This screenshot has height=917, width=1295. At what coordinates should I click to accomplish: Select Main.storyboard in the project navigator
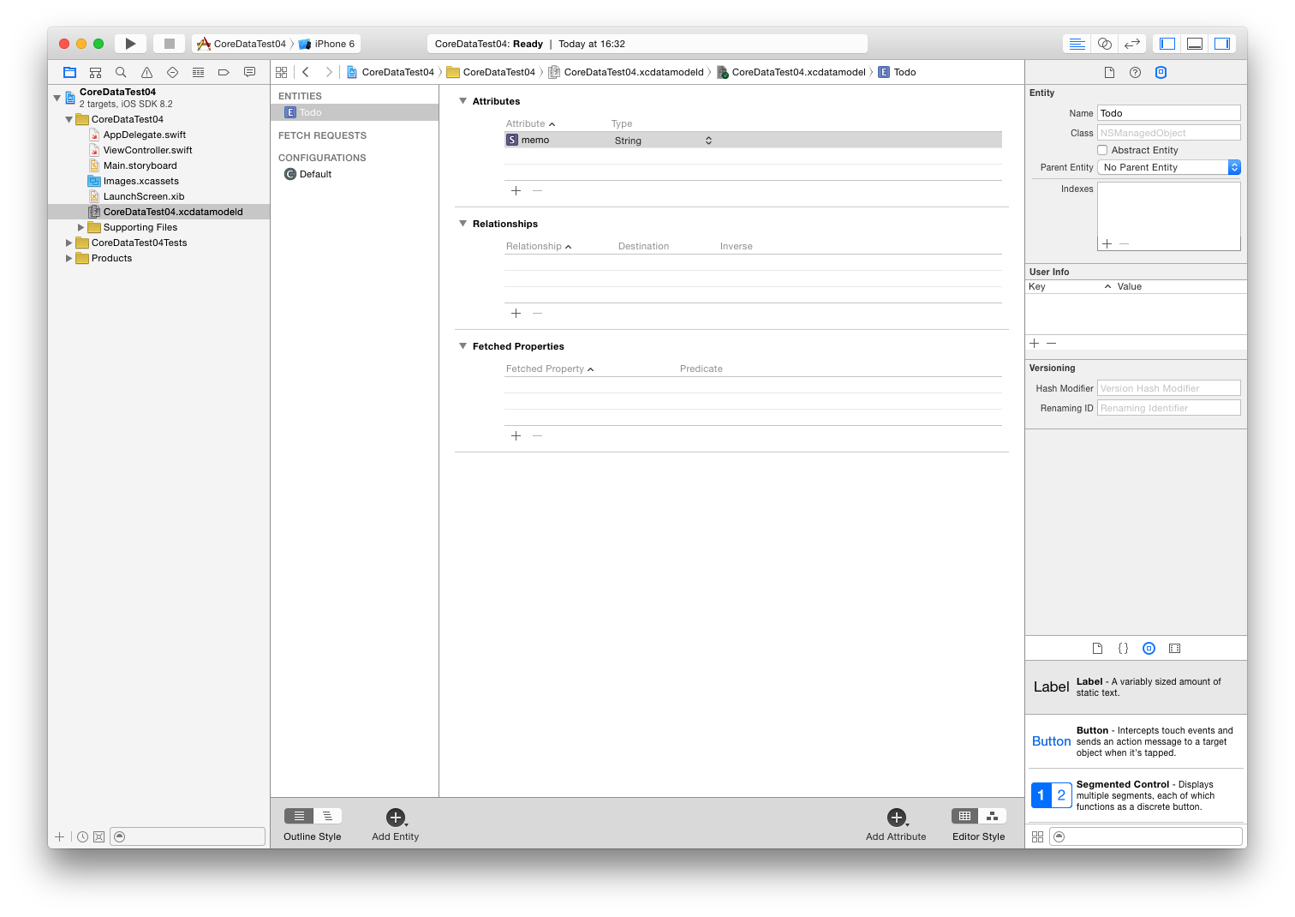coord(140,165)
